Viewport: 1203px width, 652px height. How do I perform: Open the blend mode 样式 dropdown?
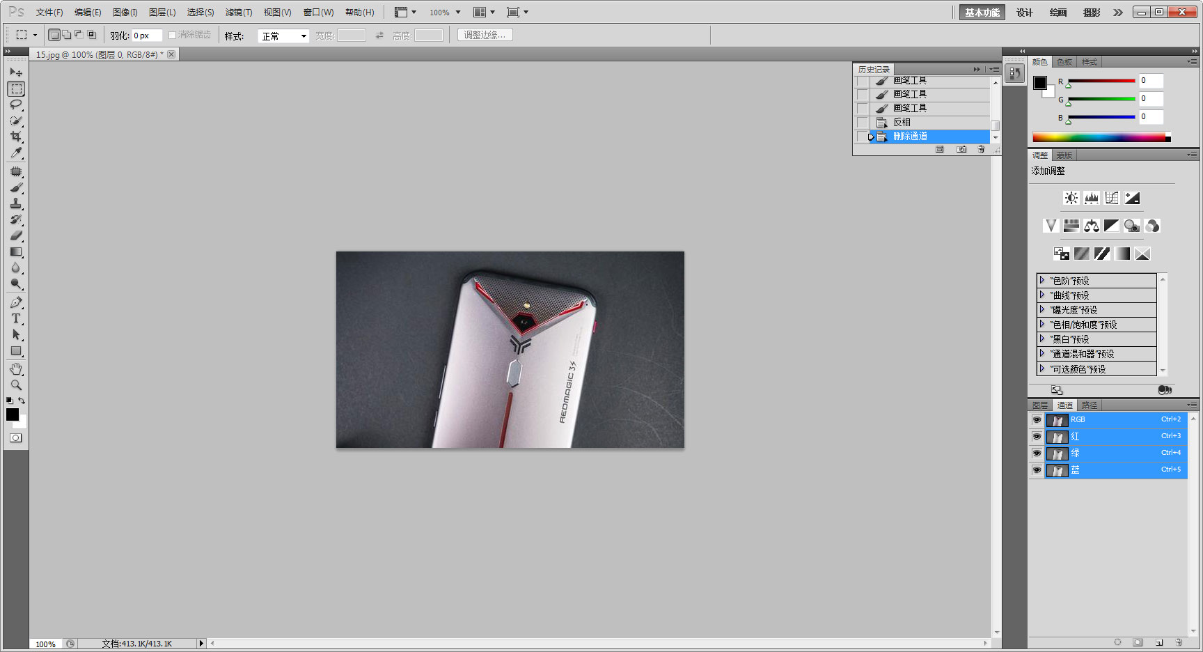click(283, 35)
